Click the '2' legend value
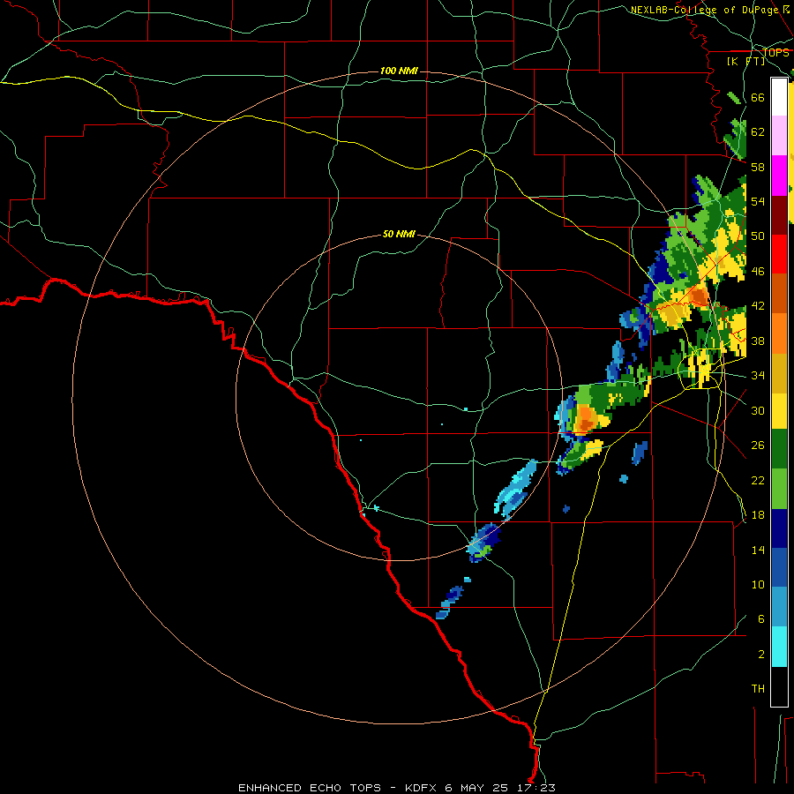 click(761, 655)
